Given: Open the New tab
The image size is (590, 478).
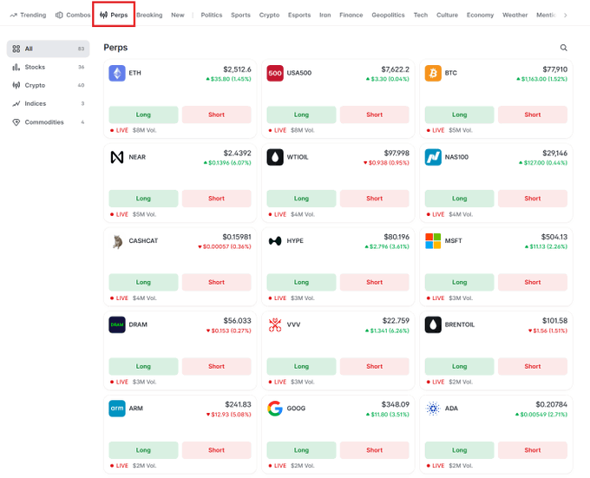Looking at the screenshot, I should pos(178,15).
